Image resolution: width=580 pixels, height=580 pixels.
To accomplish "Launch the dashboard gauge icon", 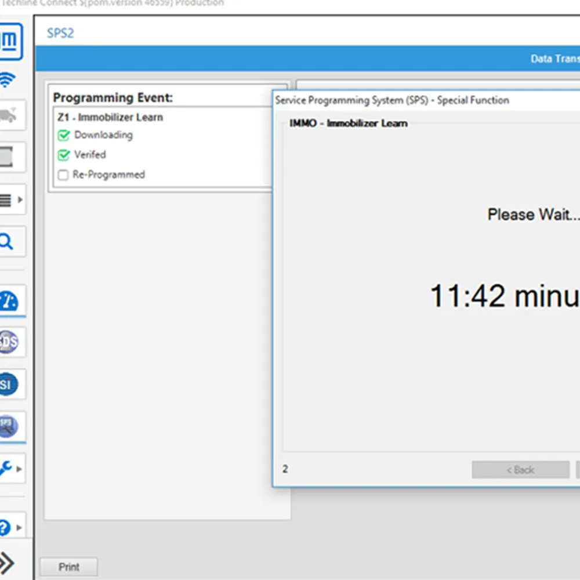I will (x=8, y=301).
